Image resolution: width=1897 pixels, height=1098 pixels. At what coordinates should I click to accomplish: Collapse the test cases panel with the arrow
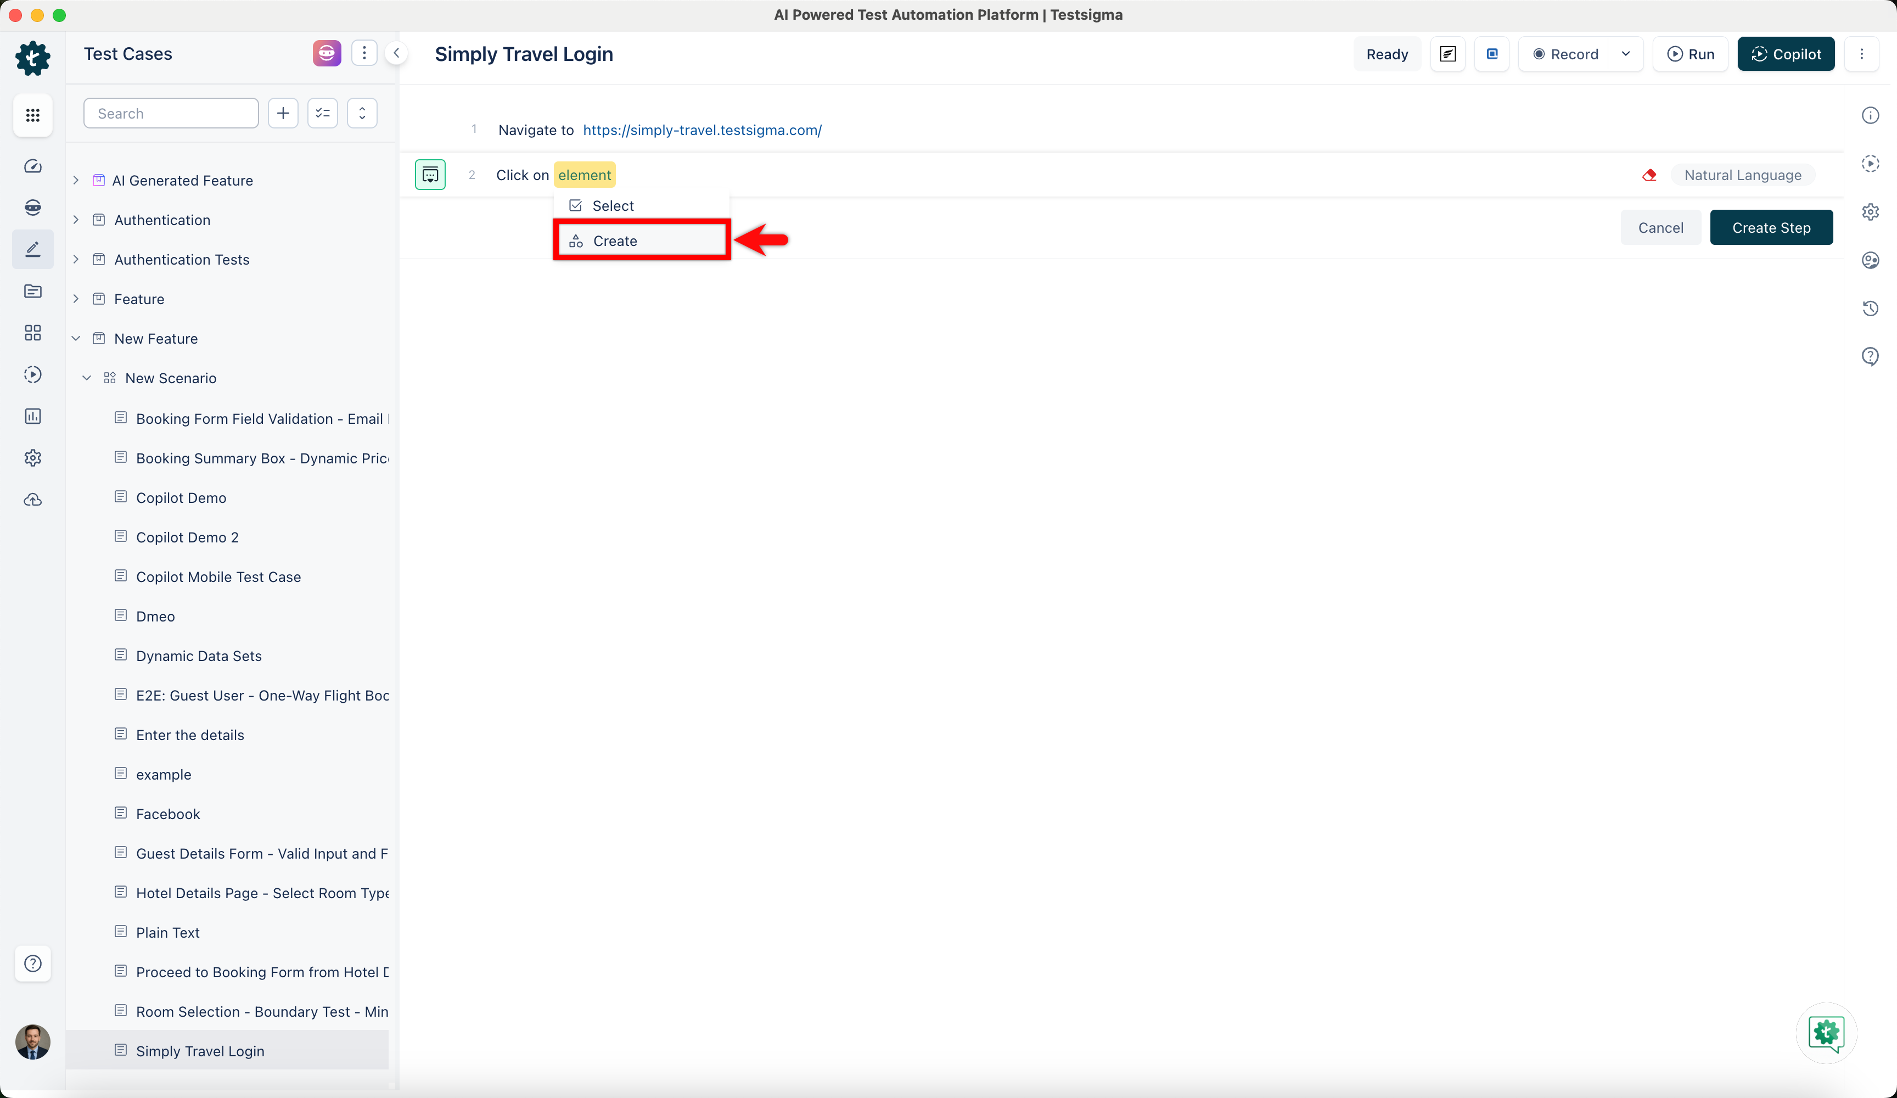pyautogui.click(x=396, y=53)
